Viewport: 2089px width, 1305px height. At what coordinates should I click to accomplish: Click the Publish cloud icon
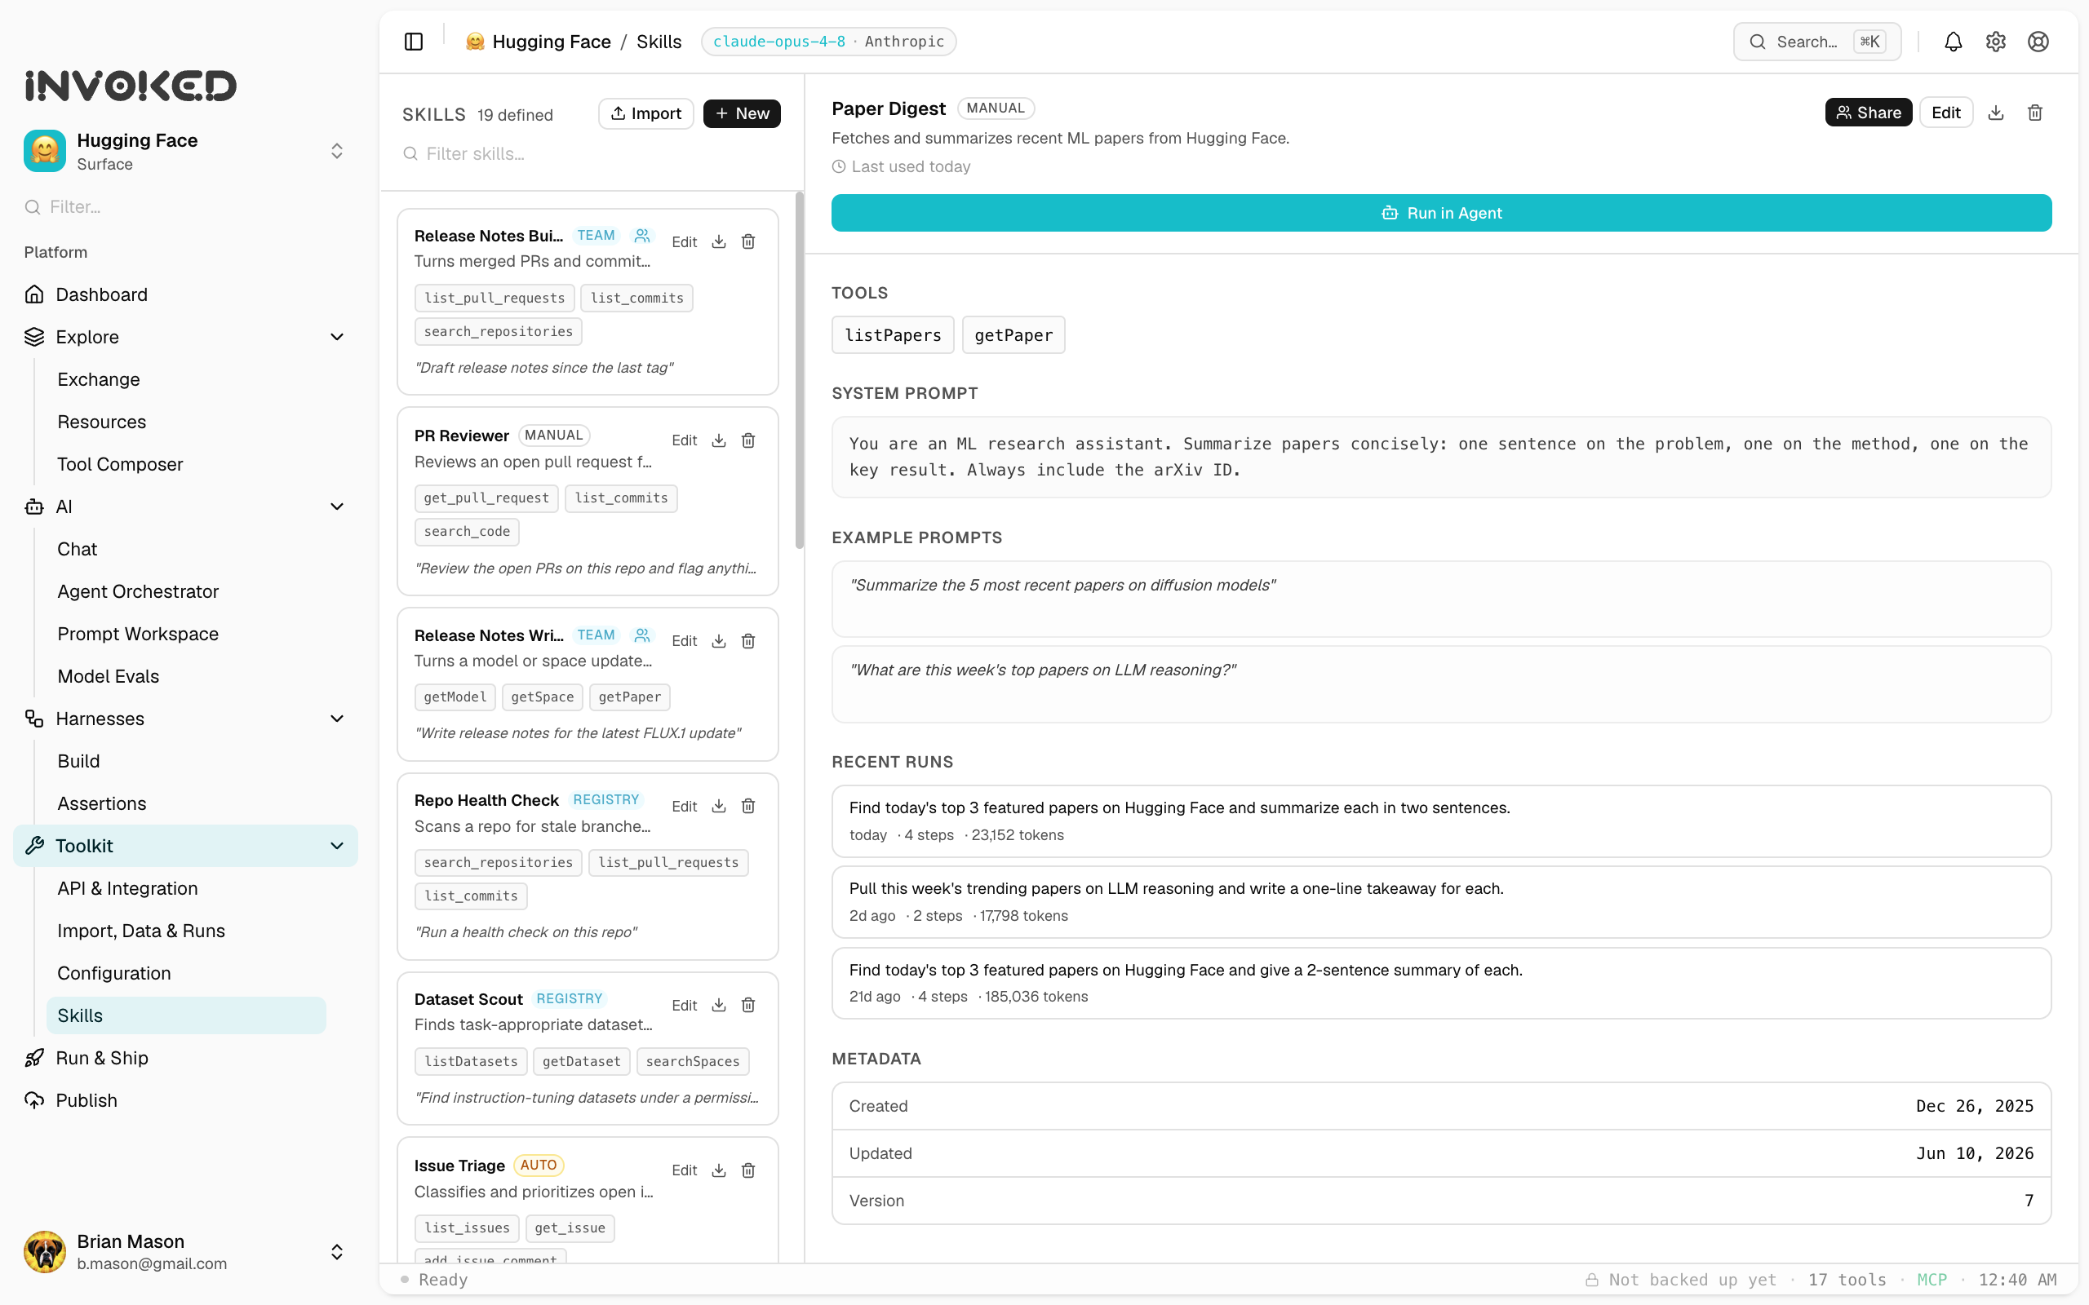point(34,1100)
